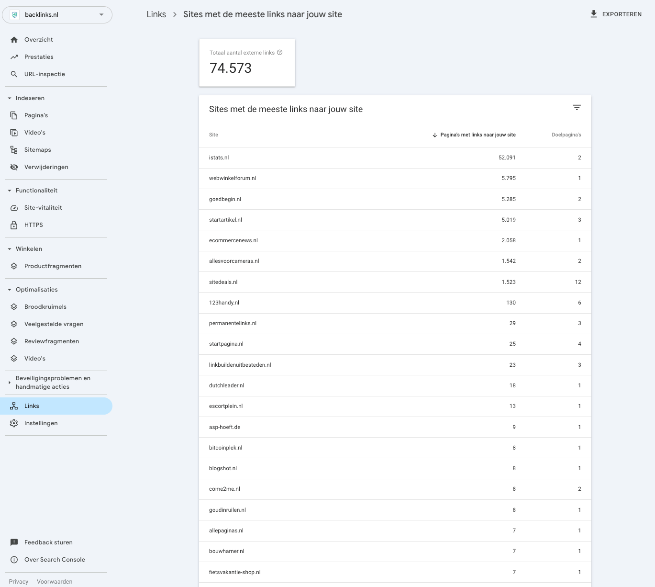Select the URL-inspectie magnifier icon
This screenshot has height=587, width=655.
click(14, 74)
